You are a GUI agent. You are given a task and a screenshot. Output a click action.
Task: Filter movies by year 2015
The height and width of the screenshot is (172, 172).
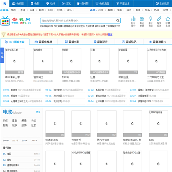(x=15, y=140)
